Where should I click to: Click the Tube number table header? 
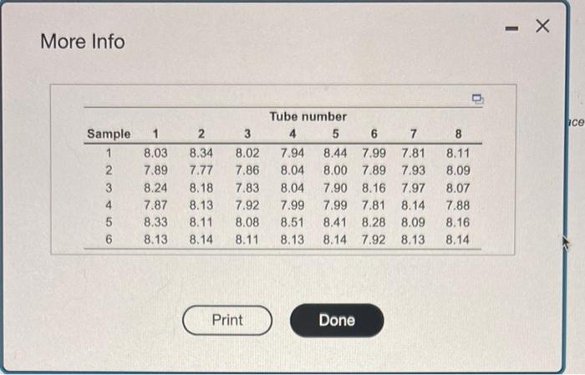(308, 117)
